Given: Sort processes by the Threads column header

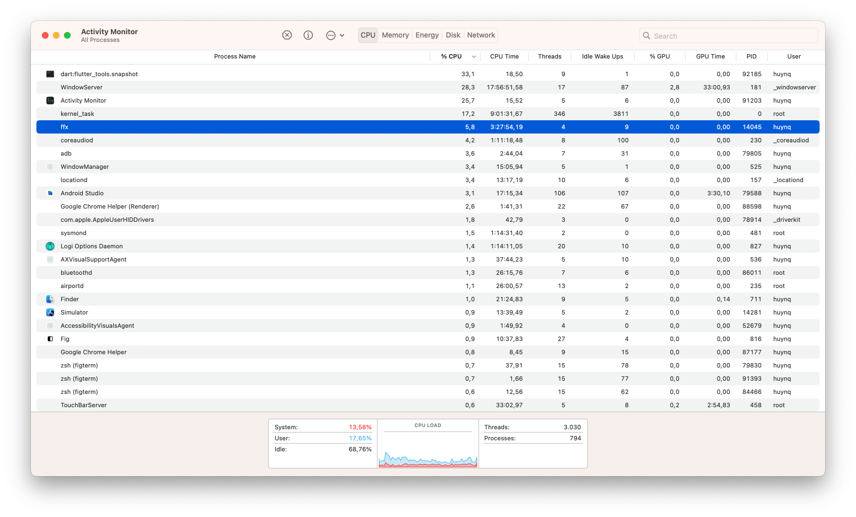Looking at the screenshot, I should pos(549,56).
